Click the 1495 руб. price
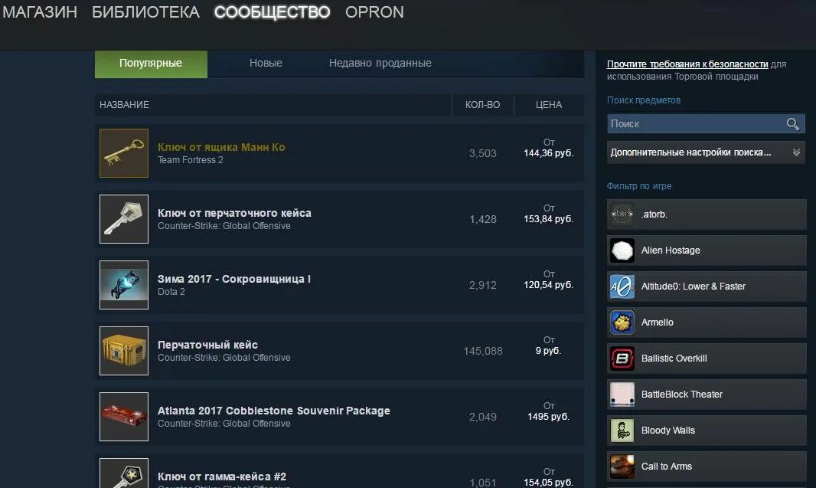The image size is (816, 488). point(549,417)
